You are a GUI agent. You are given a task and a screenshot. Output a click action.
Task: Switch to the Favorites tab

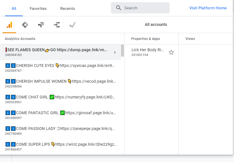38,8
